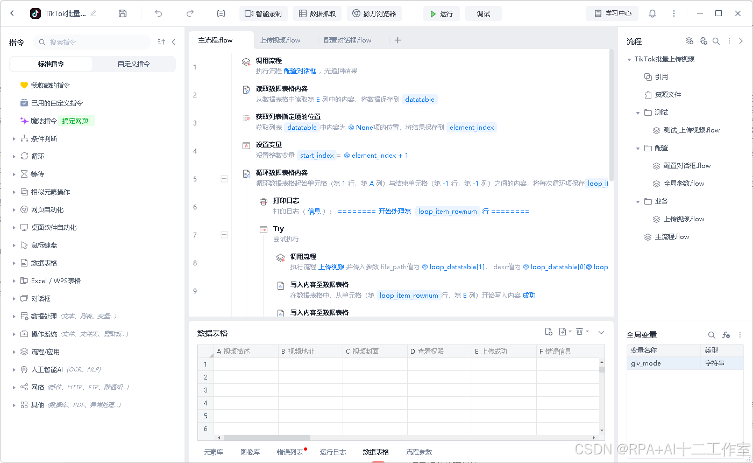Search the flows with the magnifier icon

tap(716, 41)
